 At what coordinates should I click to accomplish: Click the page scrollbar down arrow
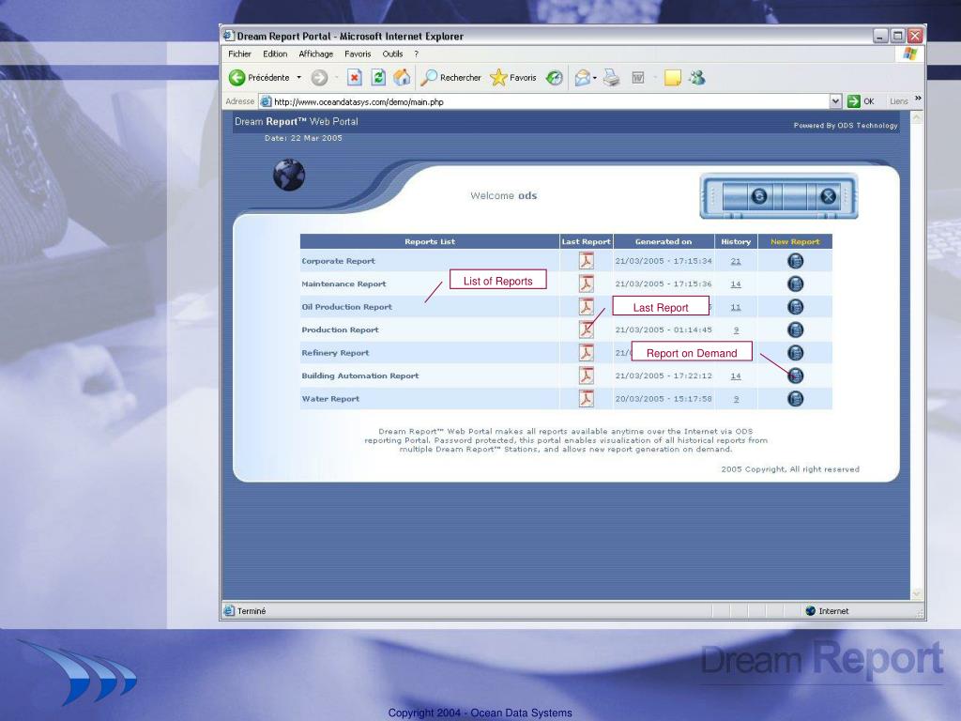coord(917,593)
